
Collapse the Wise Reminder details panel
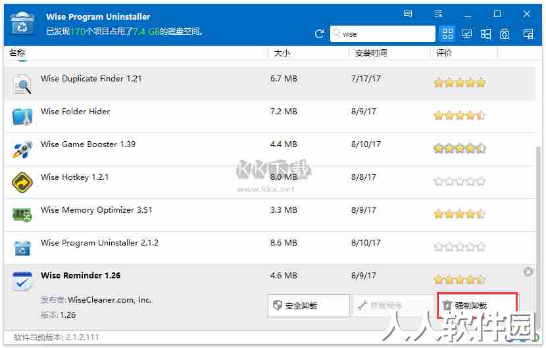coord(528,272)
